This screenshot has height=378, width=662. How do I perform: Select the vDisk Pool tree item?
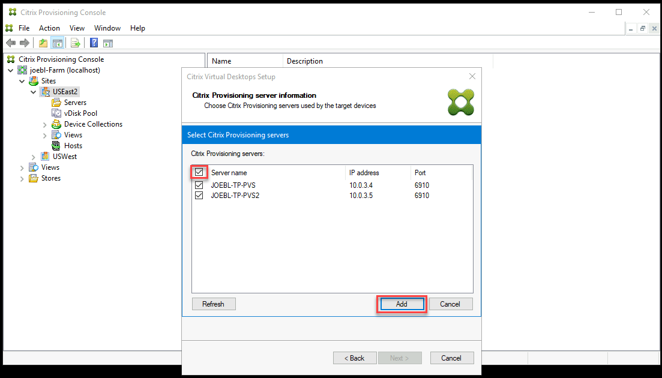(80, 113)
